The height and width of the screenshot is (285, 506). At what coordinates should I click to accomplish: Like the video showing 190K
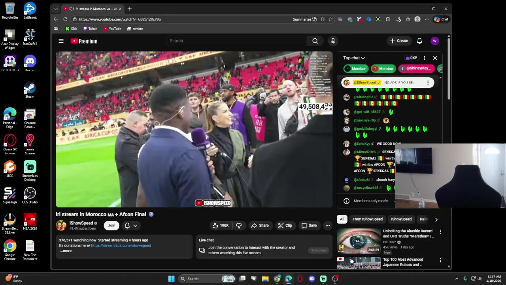(221, 226)
